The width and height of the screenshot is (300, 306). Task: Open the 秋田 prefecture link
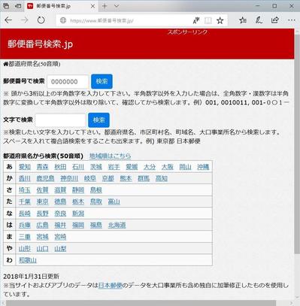tap(60, 167)
